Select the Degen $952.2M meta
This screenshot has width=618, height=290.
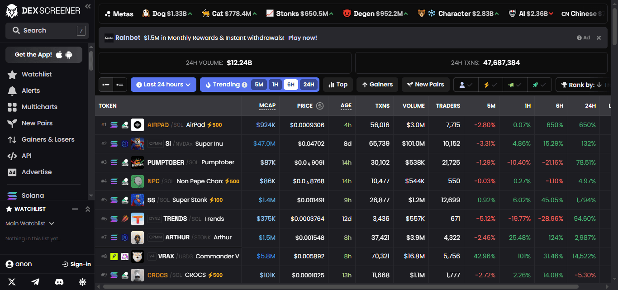[376, 14]
